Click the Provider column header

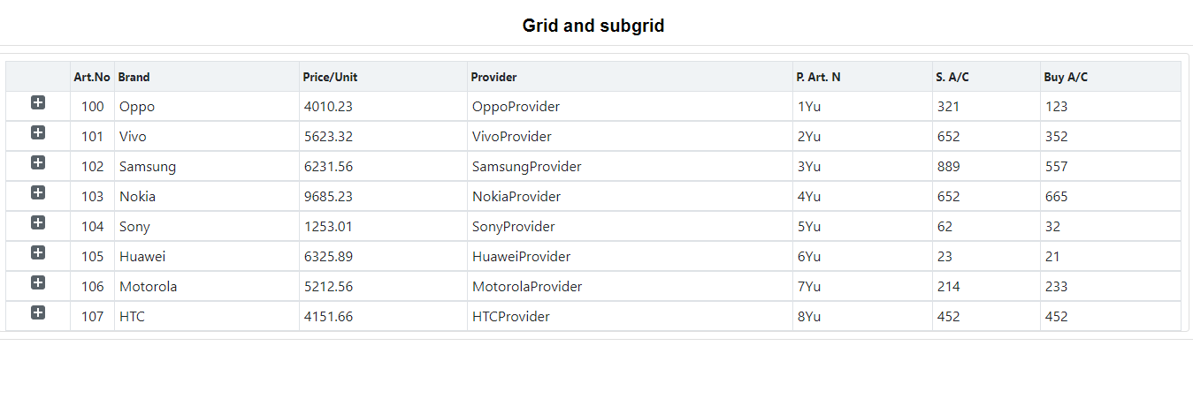pos(493,77)
